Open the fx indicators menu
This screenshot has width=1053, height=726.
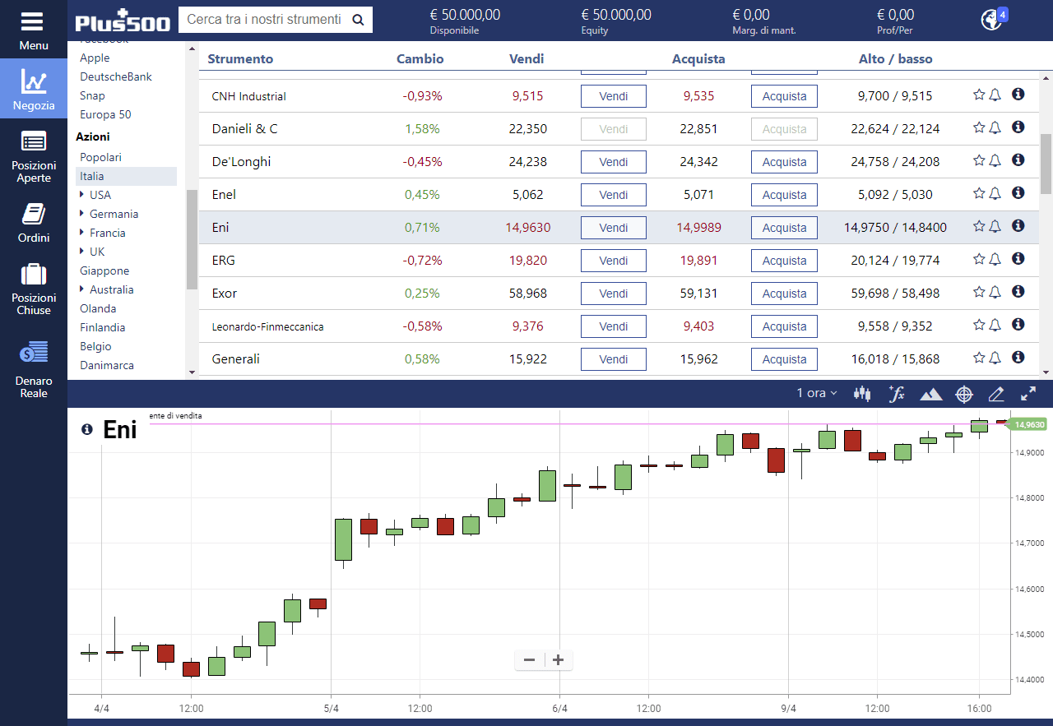pos(897,394)
